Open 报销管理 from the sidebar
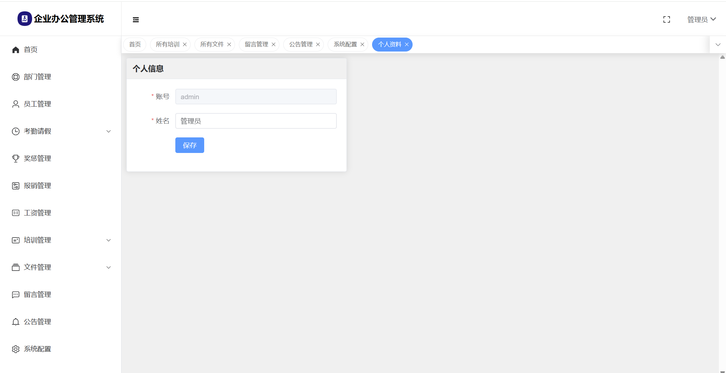The width and height of the screenshot is (726, 373). pos(37,186)
